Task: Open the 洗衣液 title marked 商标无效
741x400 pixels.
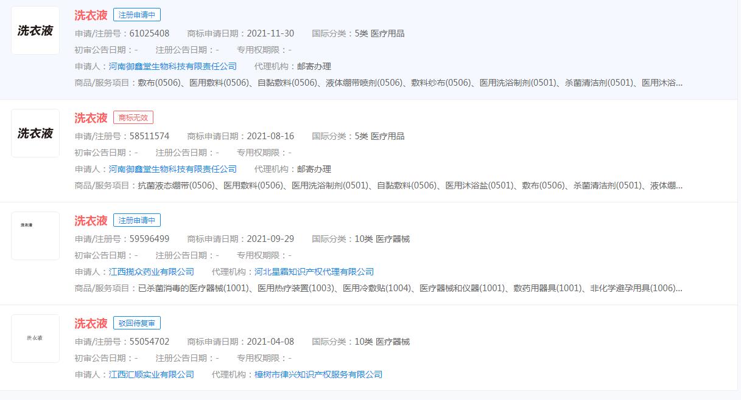Action: point(91,118)
